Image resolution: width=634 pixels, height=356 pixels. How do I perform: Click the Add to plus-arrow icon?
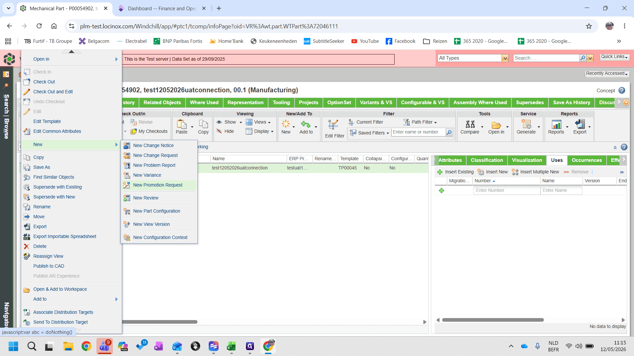click(x=306, y=124)
